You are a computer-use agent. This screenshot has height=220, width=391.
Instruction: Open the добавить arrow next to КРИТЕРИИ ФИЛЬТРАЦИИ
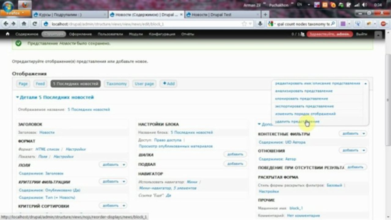point(124,182)
